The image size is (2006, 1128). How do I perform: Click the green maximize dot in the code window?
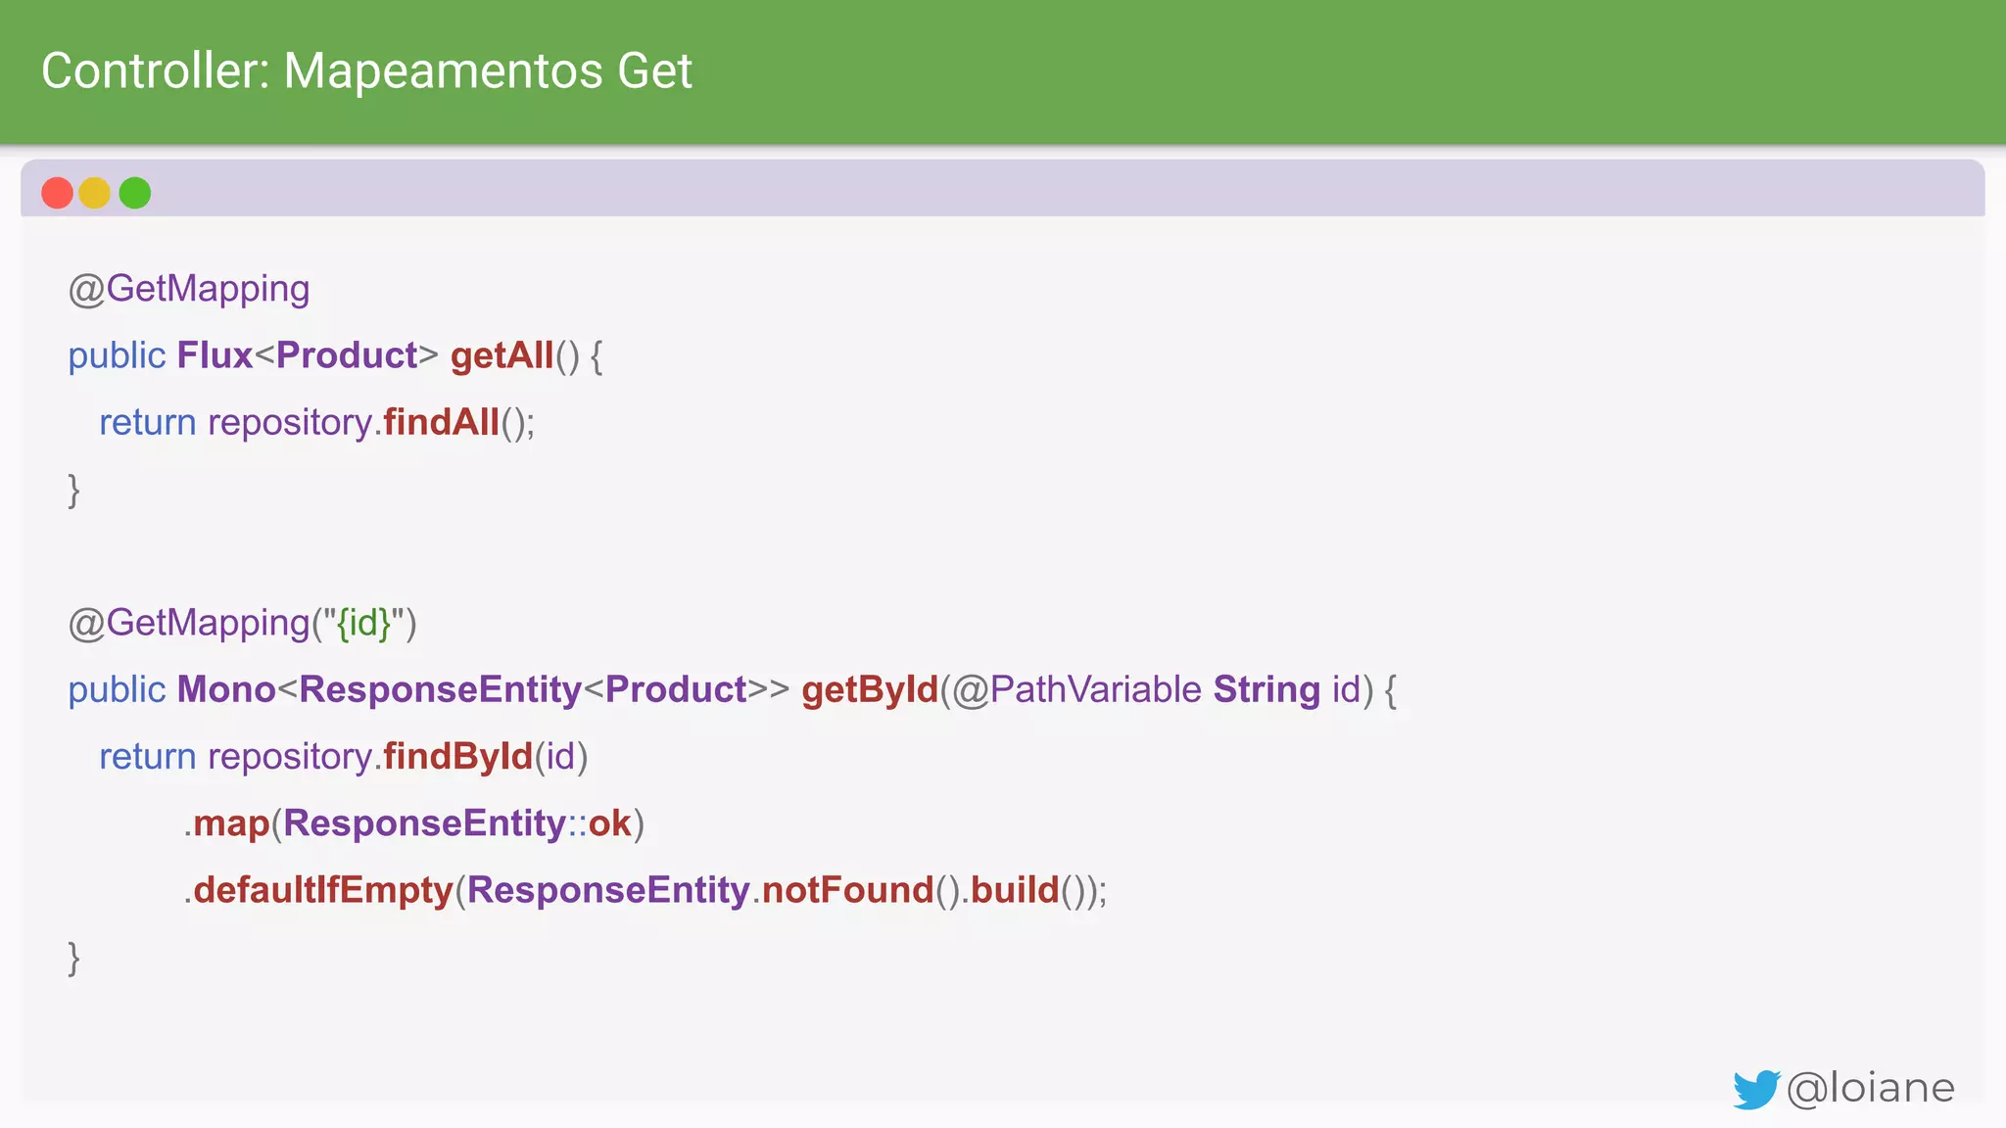point(135,193)
